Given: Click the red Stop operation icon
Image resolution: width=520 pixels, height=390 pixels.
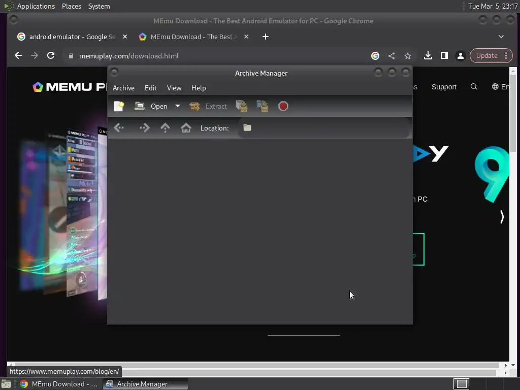Looking at the screenshot, I should pos(283,106).
